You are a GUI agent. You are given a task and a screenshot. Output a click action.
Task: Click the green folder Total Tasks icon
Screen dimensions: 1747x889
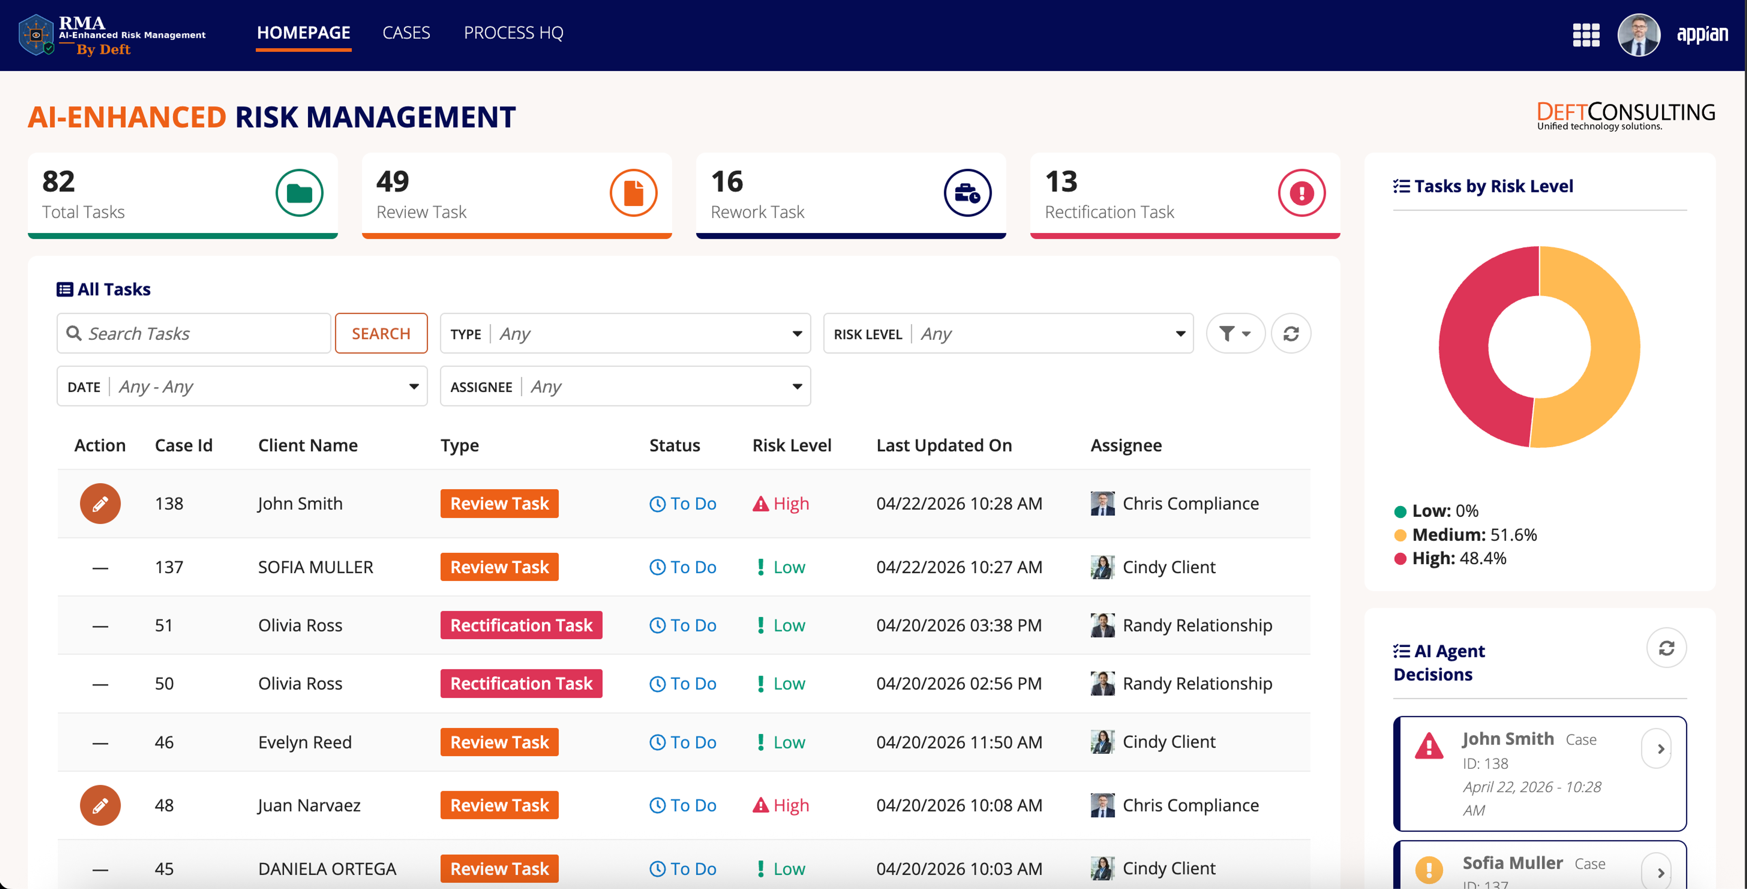pyautogui.click(x=299, y=193)
